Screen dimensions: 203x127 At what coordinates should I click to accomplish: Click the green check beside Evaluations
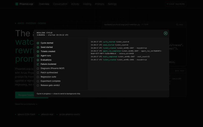click(x=38, y=60)
